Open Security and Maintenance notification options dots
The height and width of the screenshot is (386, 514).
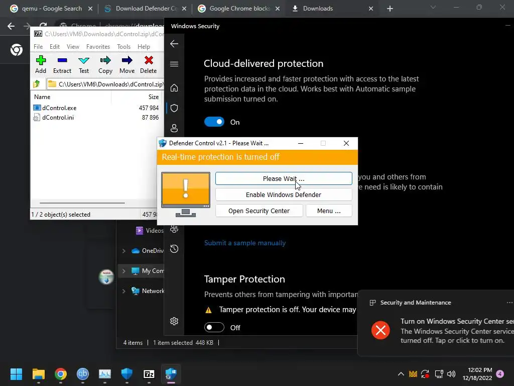tap(509, 303)
